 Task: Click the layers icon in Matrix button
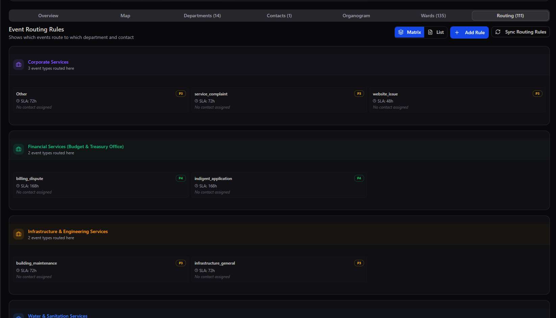[401, 32]
